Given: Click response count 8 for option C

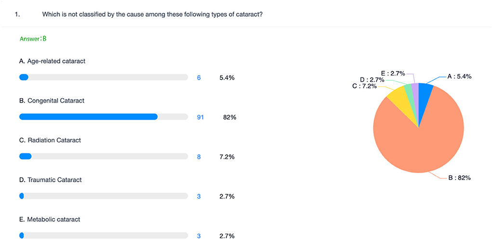Looking at the screenshot, I should coord(199,157).
